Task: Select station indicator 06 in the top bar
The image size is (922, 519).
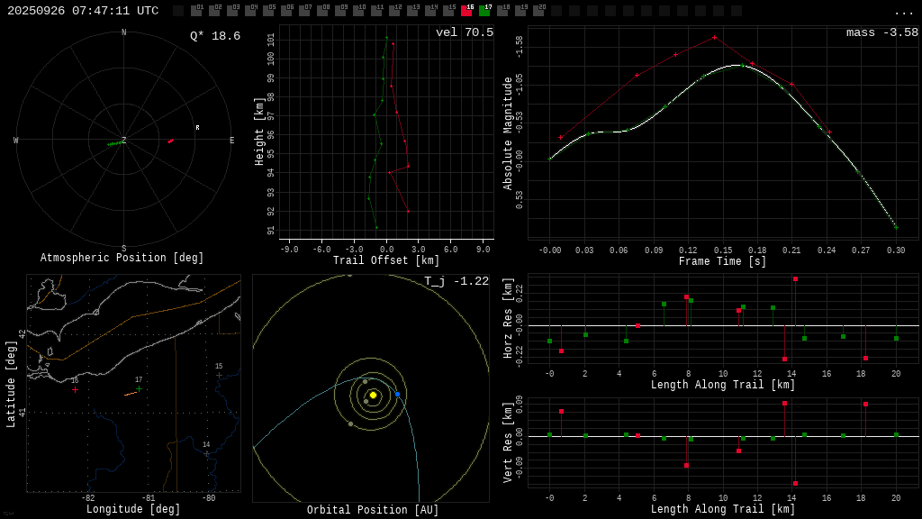Action: click(x=286, y=11)
